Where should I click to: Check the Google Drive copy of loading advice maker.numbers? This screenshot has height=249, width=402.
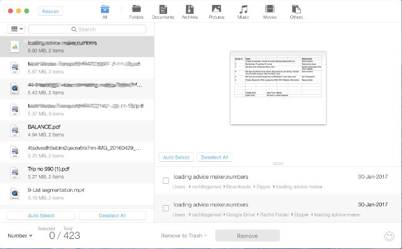[x=166, y=208]
